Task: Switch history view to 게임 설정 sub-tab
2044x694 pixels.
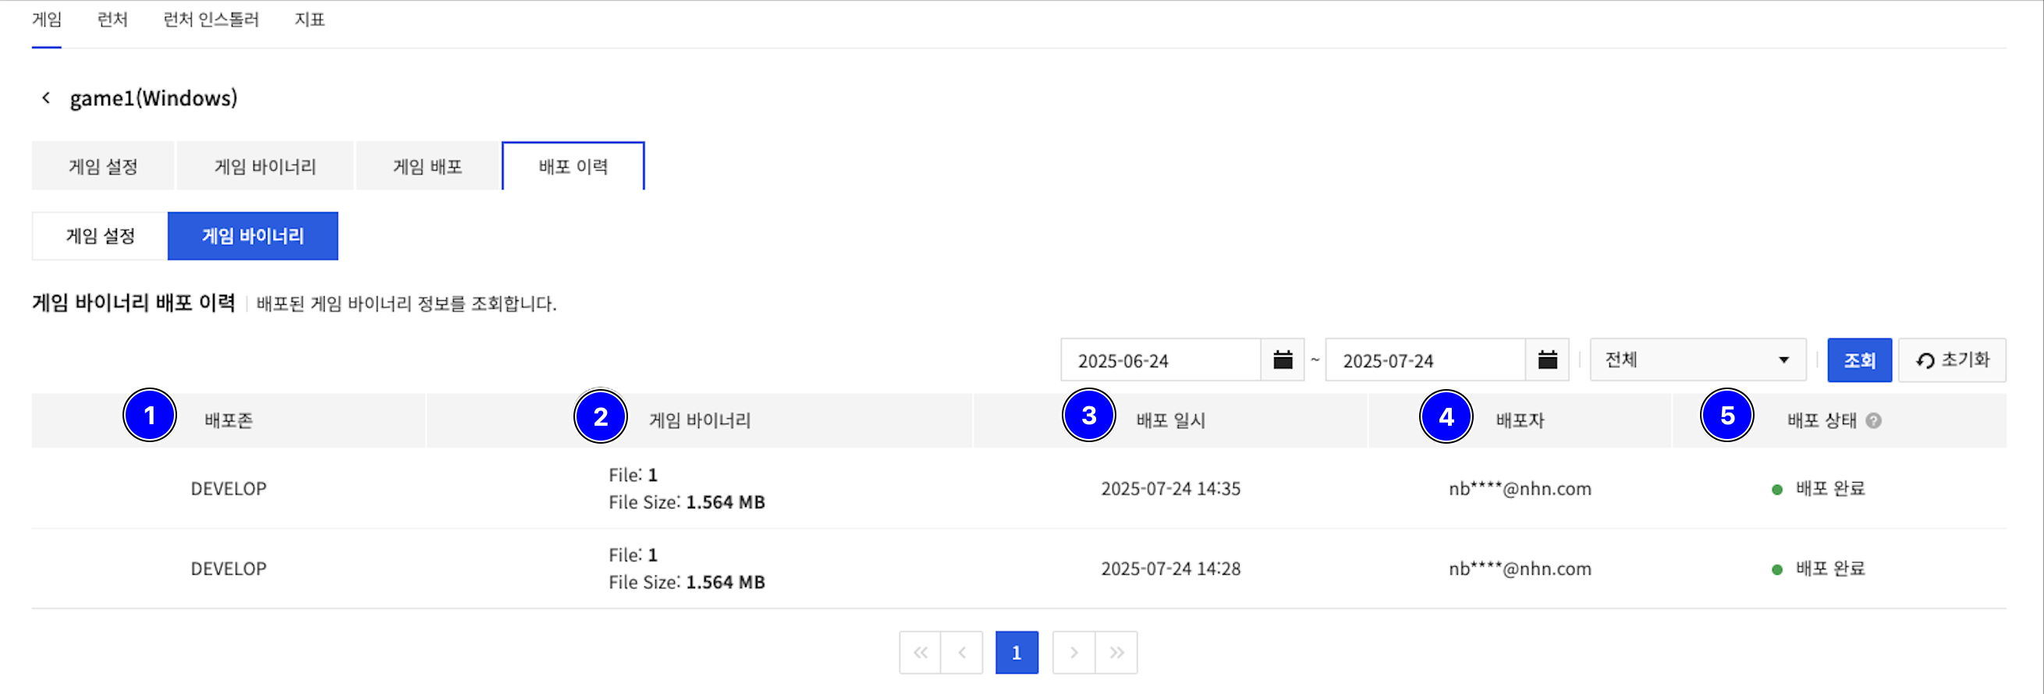Action: tap(100, 236)
